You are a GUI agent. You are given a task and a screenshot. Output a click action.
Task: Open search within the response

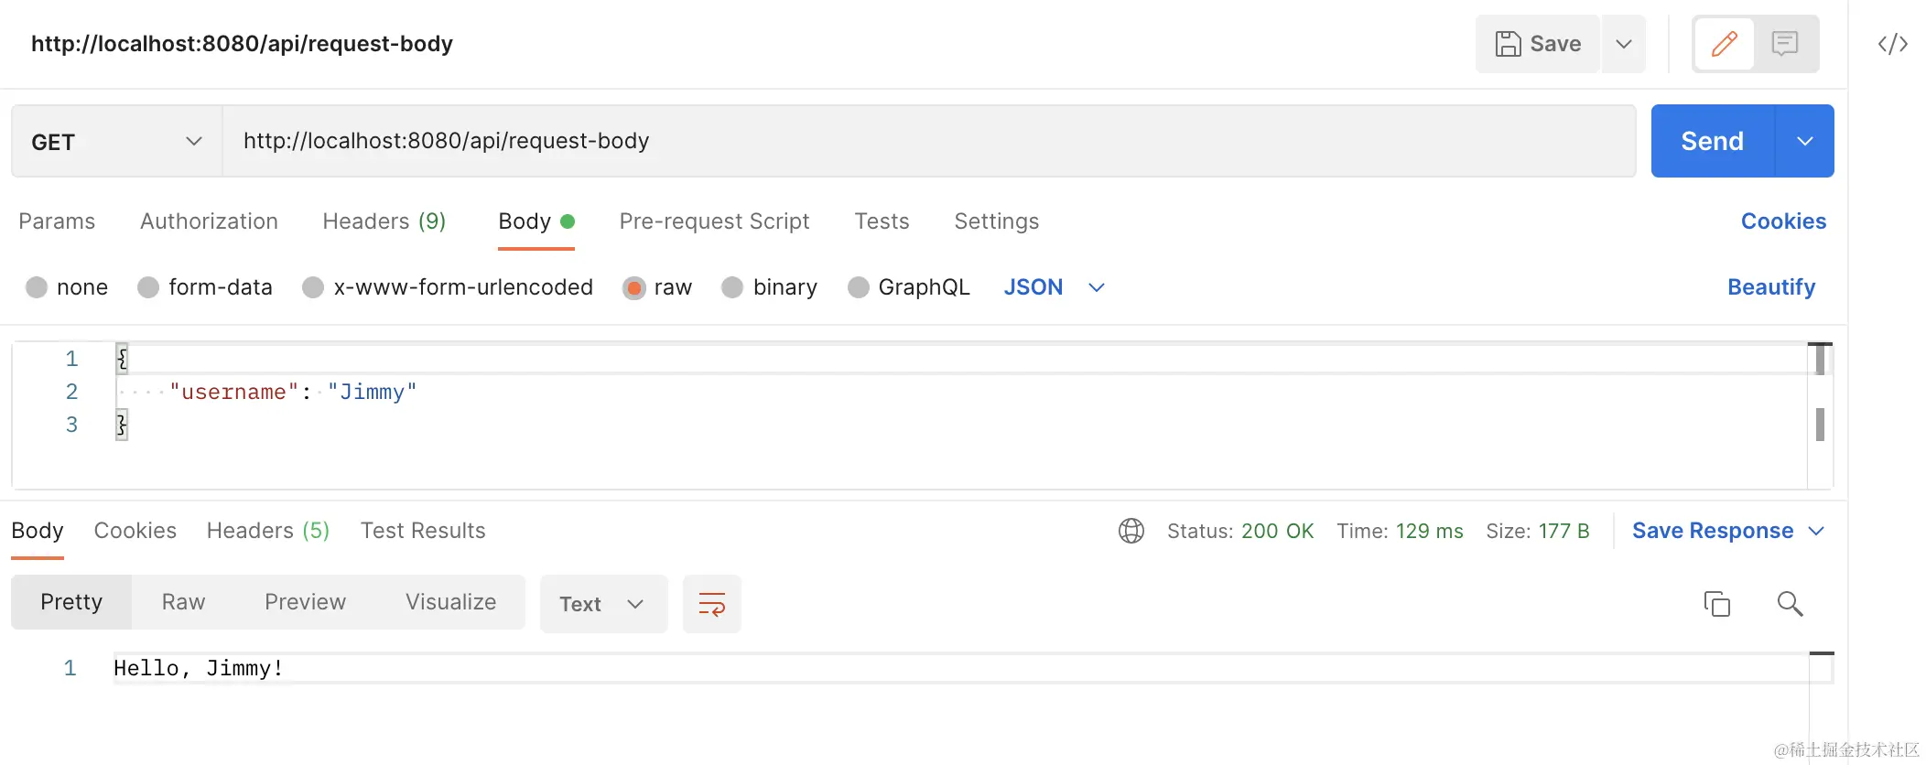point(1790,604)
